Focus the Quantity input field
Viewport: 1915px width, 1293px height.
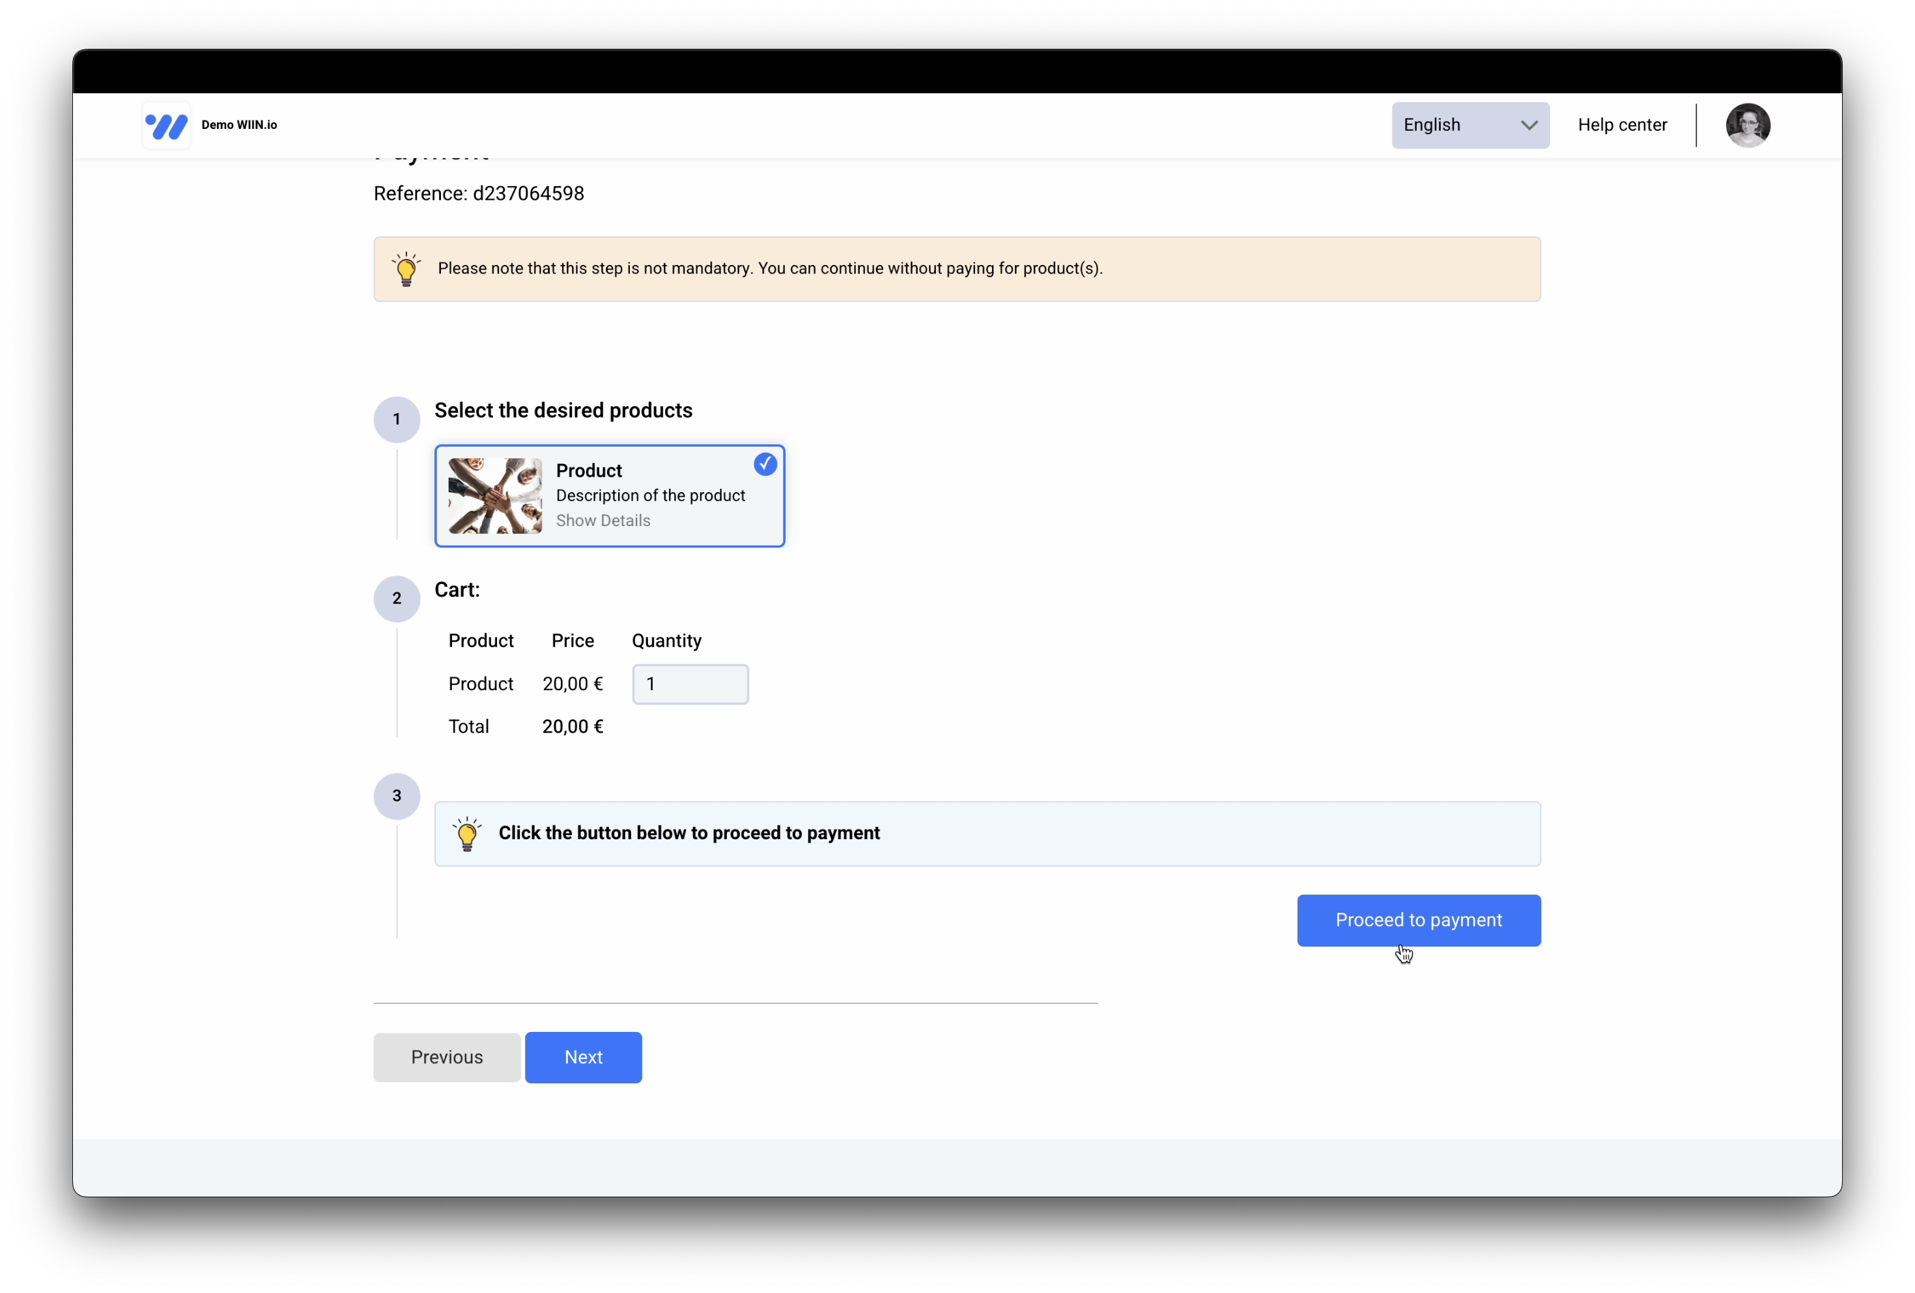click(x=690, y=684)
